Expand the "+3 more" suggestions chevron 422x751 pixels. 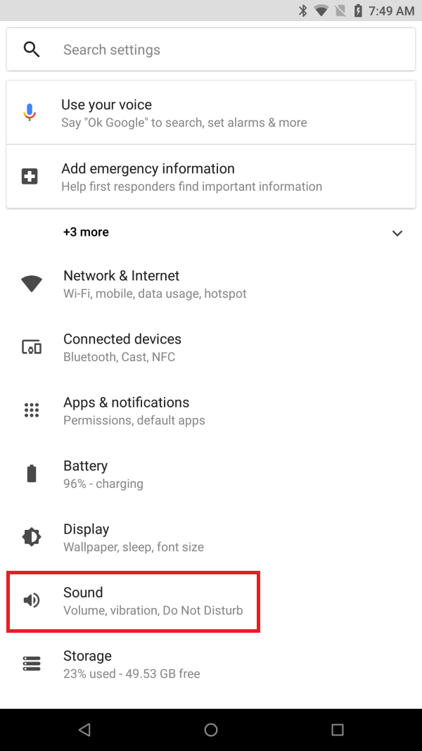point(397,232)
